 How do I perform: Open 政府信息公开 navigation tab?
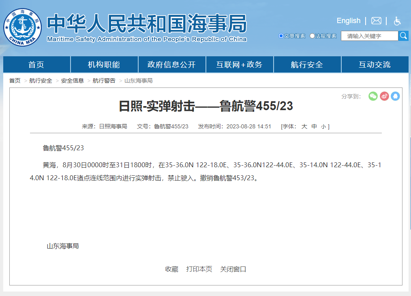[172, 64]
